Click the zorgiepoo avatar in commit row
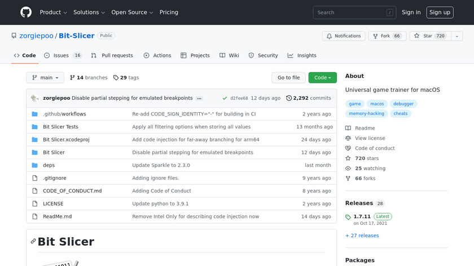Viewport: 474px width, 266px height. 34,98
